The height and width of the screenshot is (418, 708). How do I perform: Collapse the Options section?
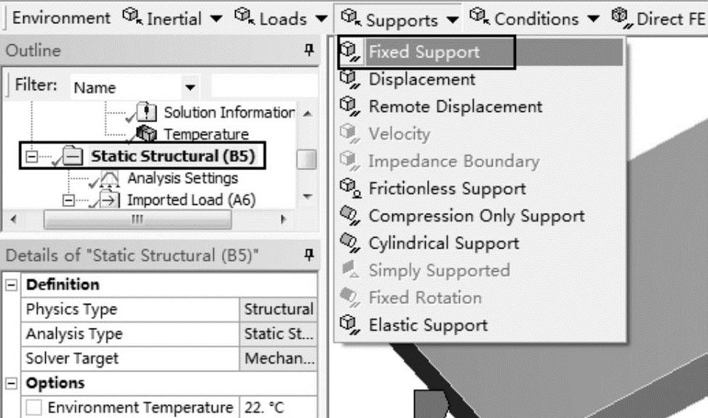pos(12,383)
